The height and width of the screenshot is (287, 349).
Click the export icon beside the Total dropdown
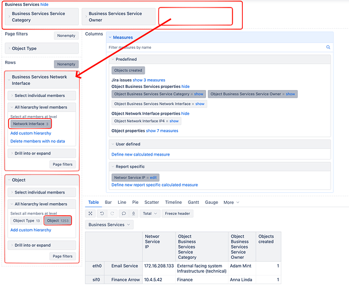point(134,214)
